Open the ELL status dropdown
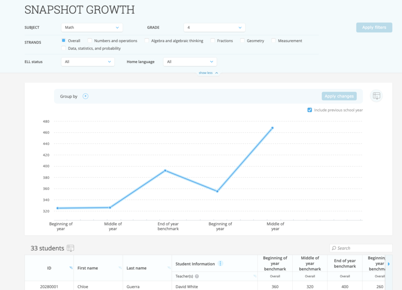Image resolution: width=402 pixels, height=290 pixels. pyautogui.click(x=88, y=62)
